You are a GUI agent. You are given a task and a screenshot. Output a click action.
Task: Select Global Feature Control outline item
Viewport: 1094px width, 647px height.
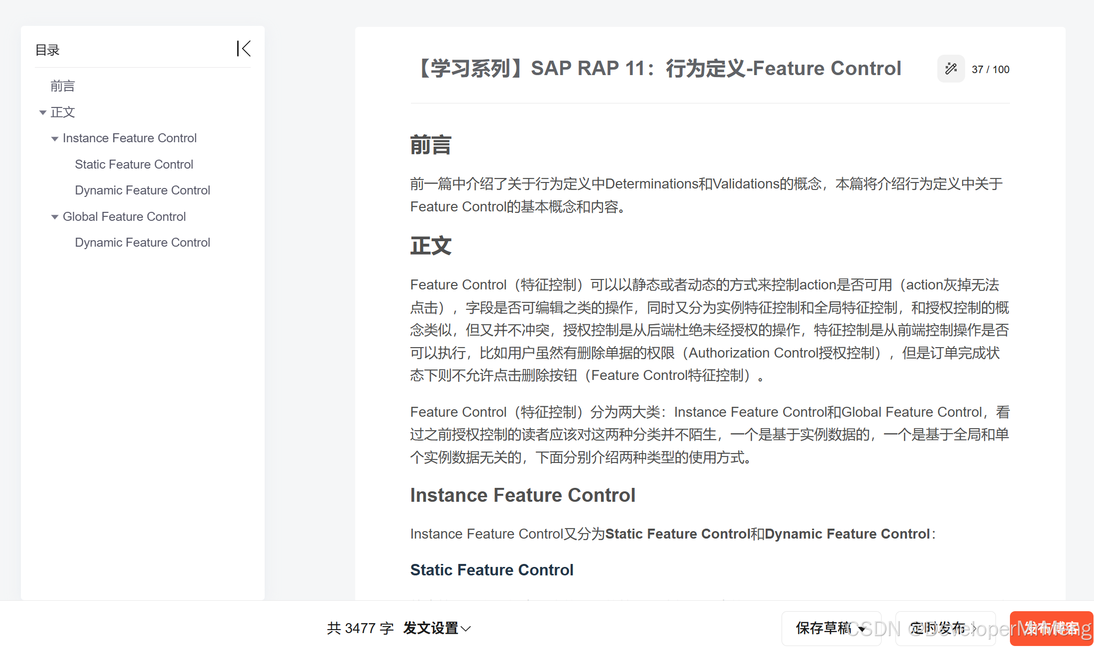click(x=124, y=216)
